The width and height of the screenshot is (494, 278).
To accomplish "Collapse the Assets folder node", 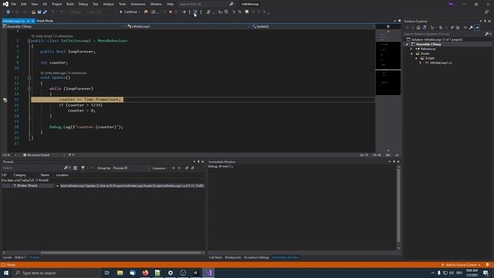I will 411,53.
